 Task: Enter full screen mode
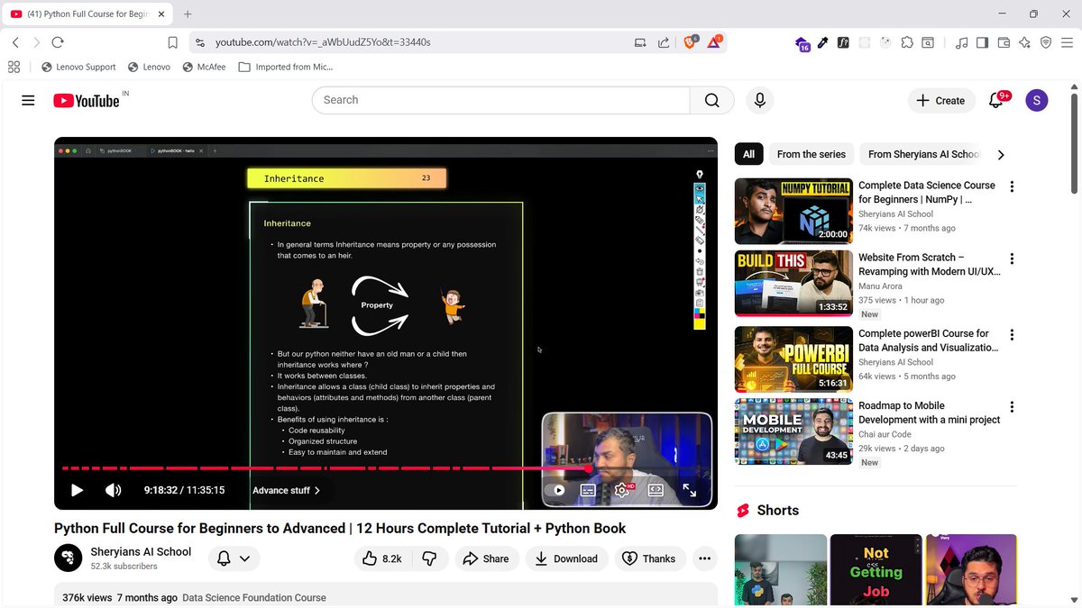[x=689, y=490]
